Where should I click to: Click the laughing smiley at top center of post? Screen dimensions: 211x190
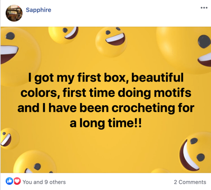coord(111,42)
